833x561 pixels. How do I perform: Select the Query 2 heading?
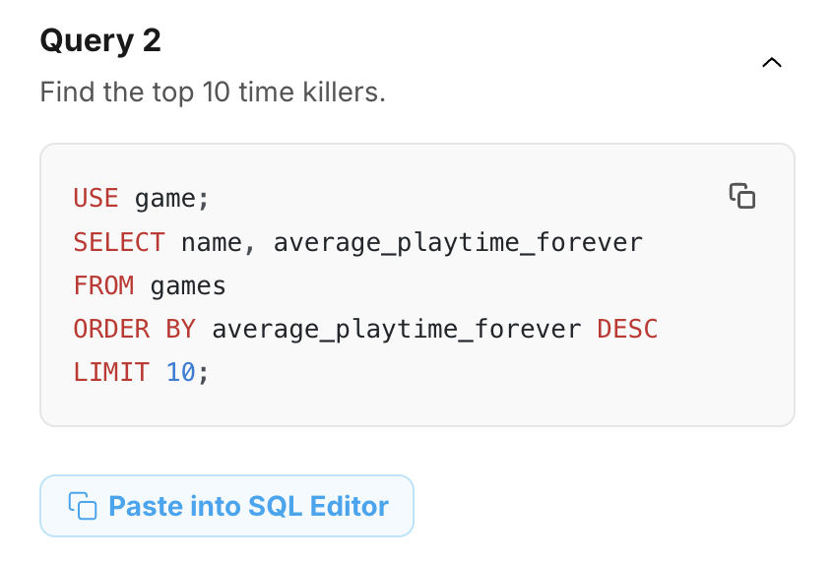pyautogui.click(x=100, y=40)
